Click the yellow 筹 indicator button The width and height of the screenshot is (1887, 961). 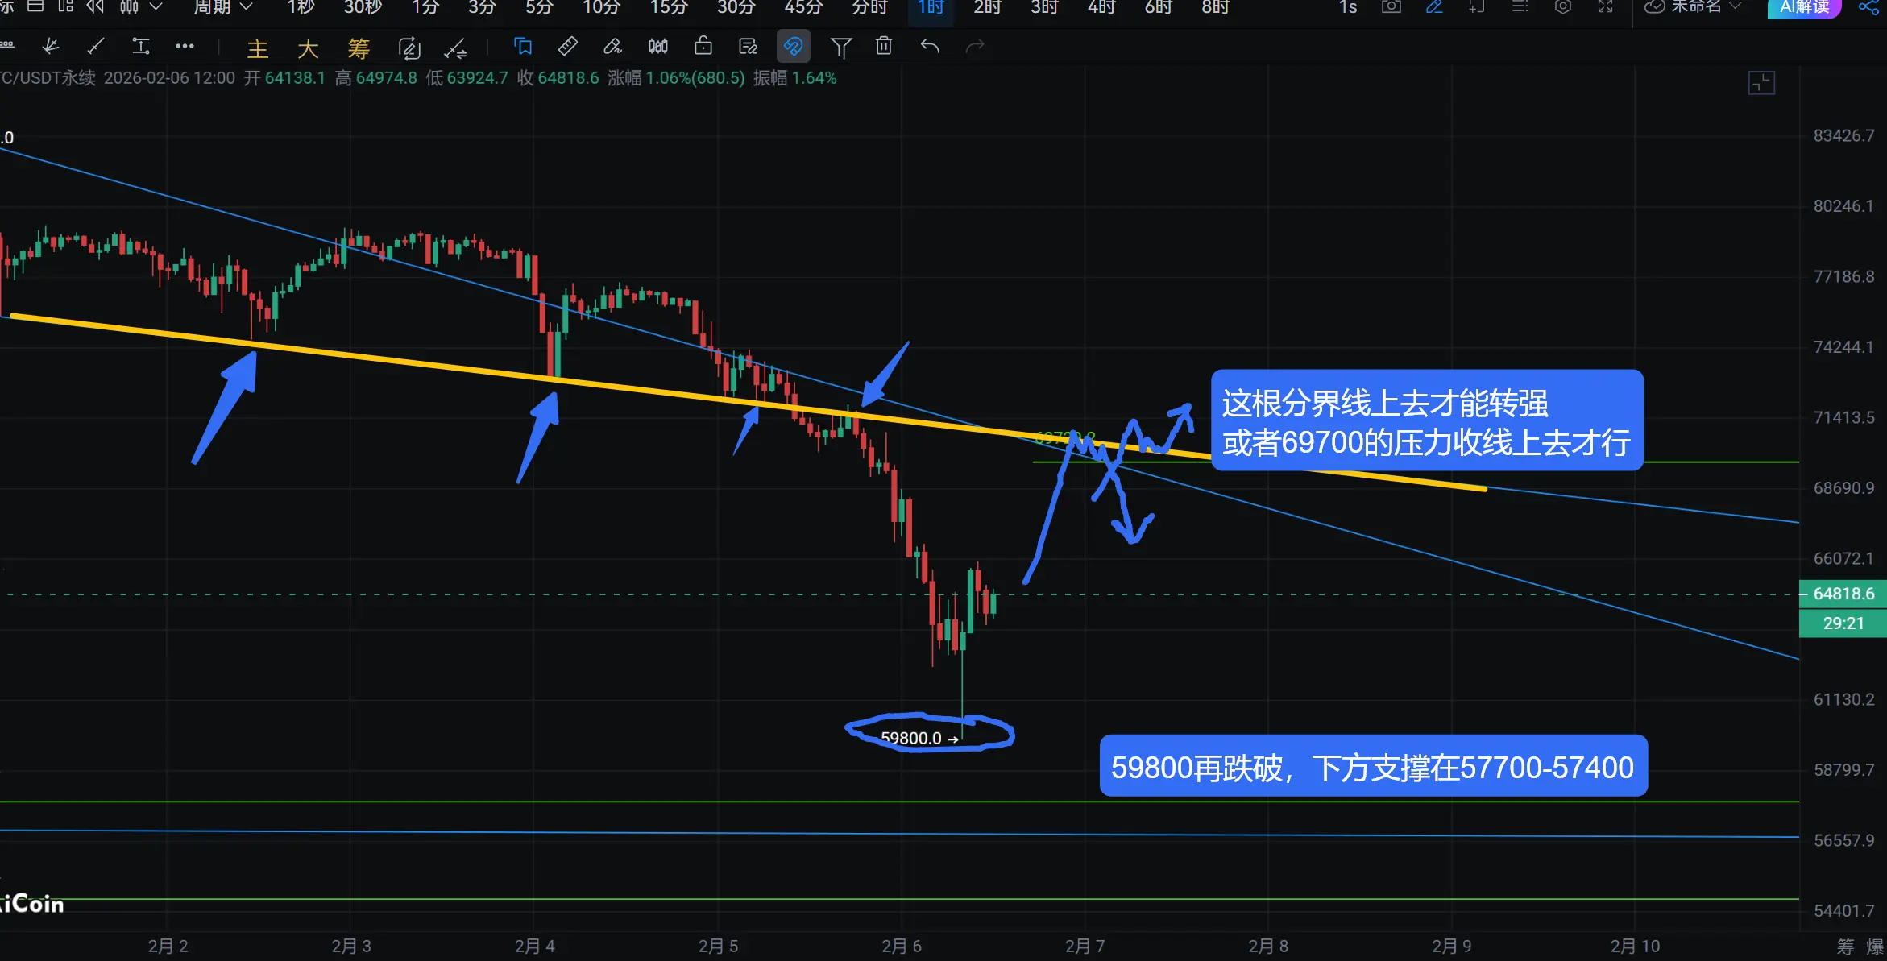tap(359, 48)
